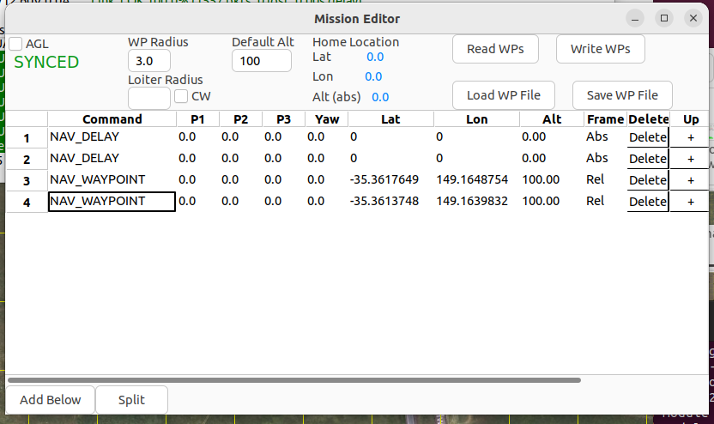714x424 pixels.
Task: Delete waypoint row 1
Action: point(648,137)
